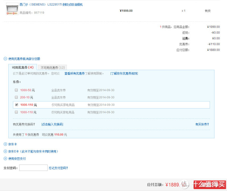This screenshot has height=191, width=227.
Task: Click the 应付总额 ¥1889.00 summary value
Action: [x=213, y=50]
